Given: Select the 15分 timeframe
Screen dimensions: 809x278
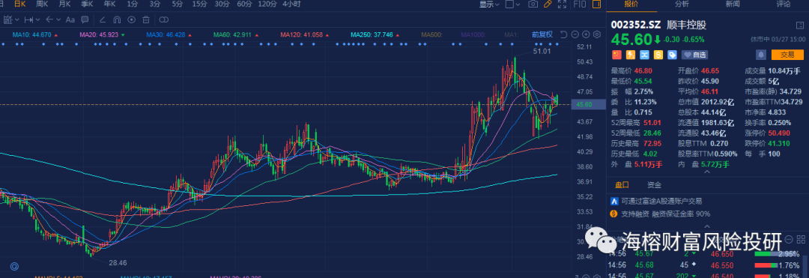Looking at the screenshot, I should [x=199, y=4].
